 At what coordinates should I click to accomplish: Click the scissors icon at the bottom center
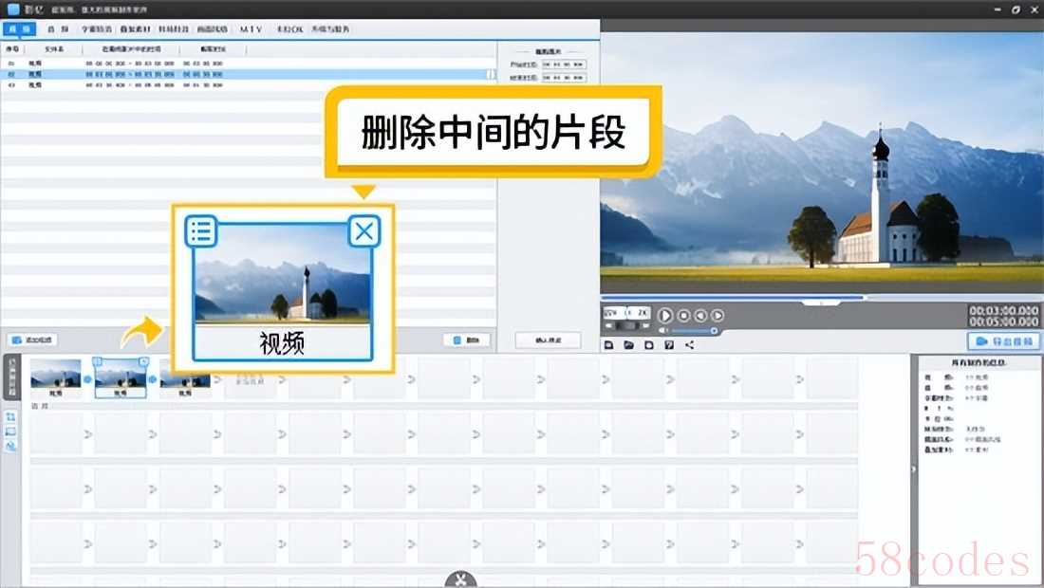click(460, 579)
